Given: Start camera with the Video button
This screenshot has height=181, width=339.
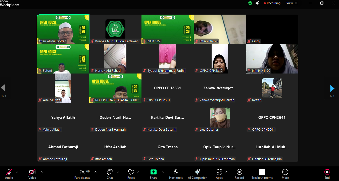Looking at the screenshot, I should coord(32,174).
